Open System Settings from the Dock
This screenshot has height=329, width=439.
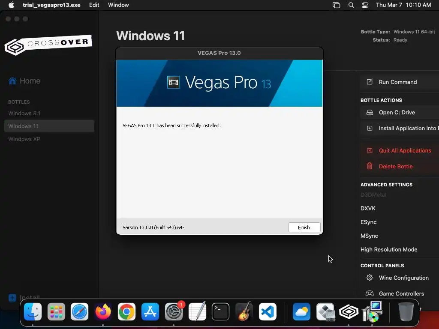(x=174, y=312)
